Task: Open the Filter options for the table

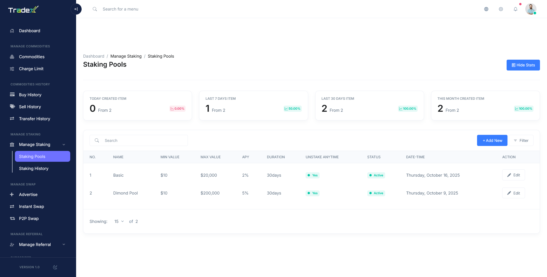Action: point(521,140)
